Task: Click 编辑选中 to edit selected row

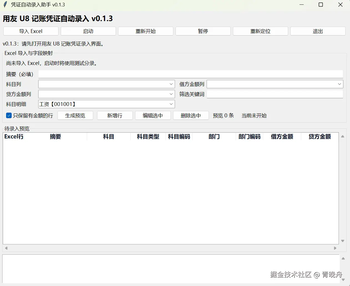Action: pyautogui.click(x=153, y=115)
